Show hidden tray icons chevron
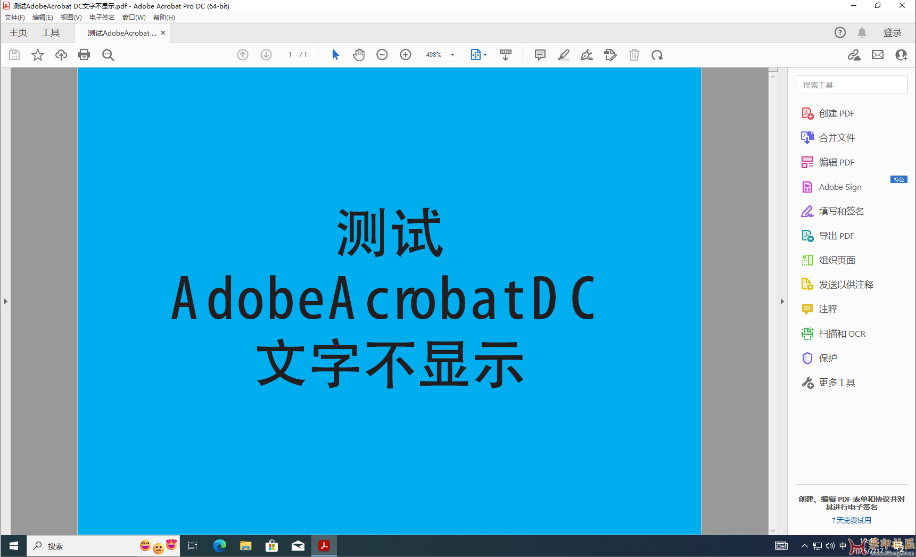 click(x=804, y=546)
